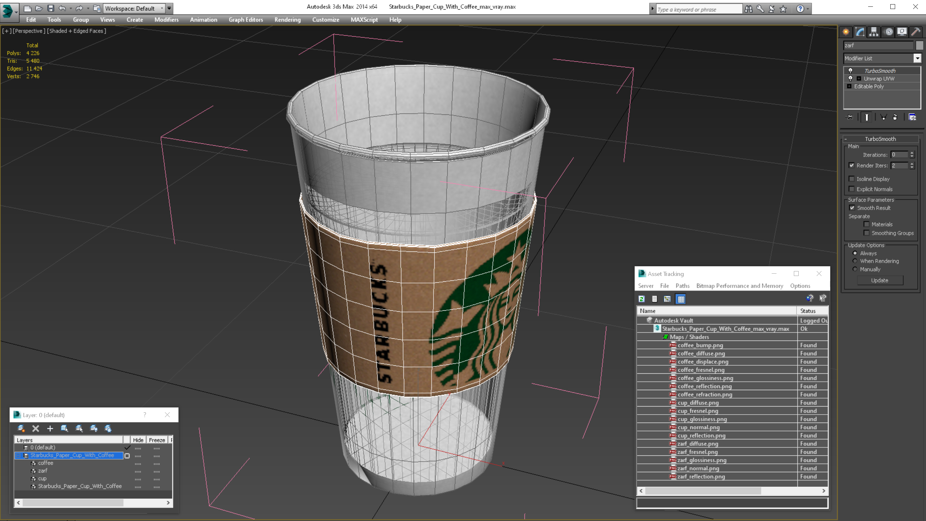Screen dimensions: 926x521
Task: Click the Status column header in Asset Tracking
Action: pos(813,311)
